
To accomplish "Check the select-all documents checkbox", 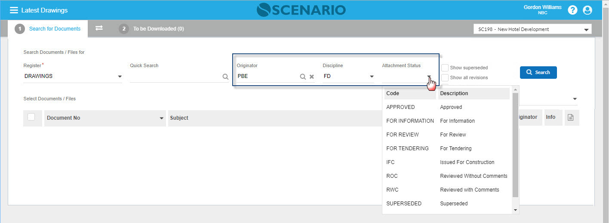I will [31, 117].
